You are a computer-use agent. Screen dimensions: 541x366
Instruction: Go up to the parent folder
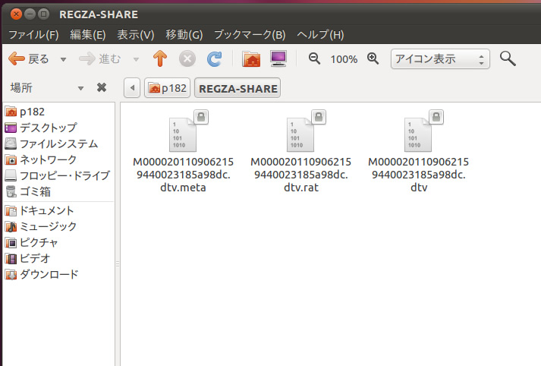pos(160,58)
